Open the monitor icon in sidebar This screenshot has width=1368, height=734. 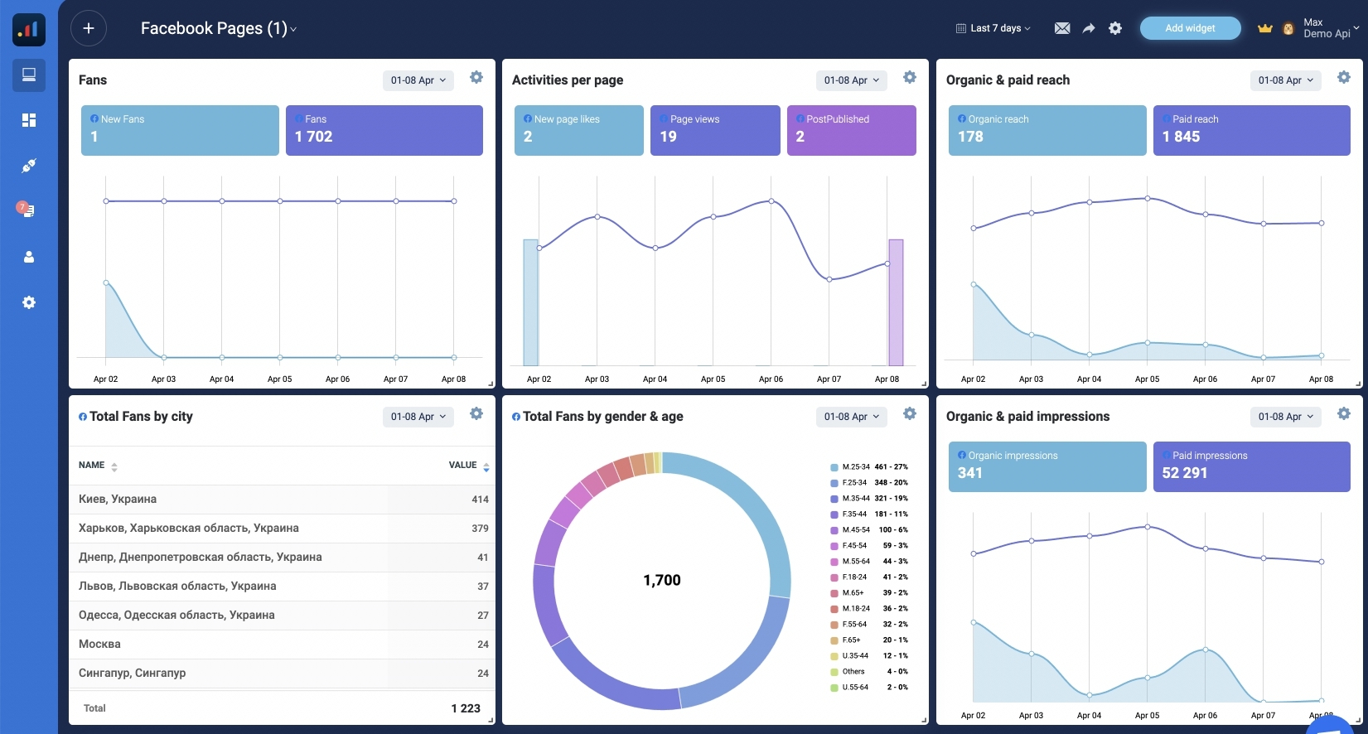tap(29, 75)
